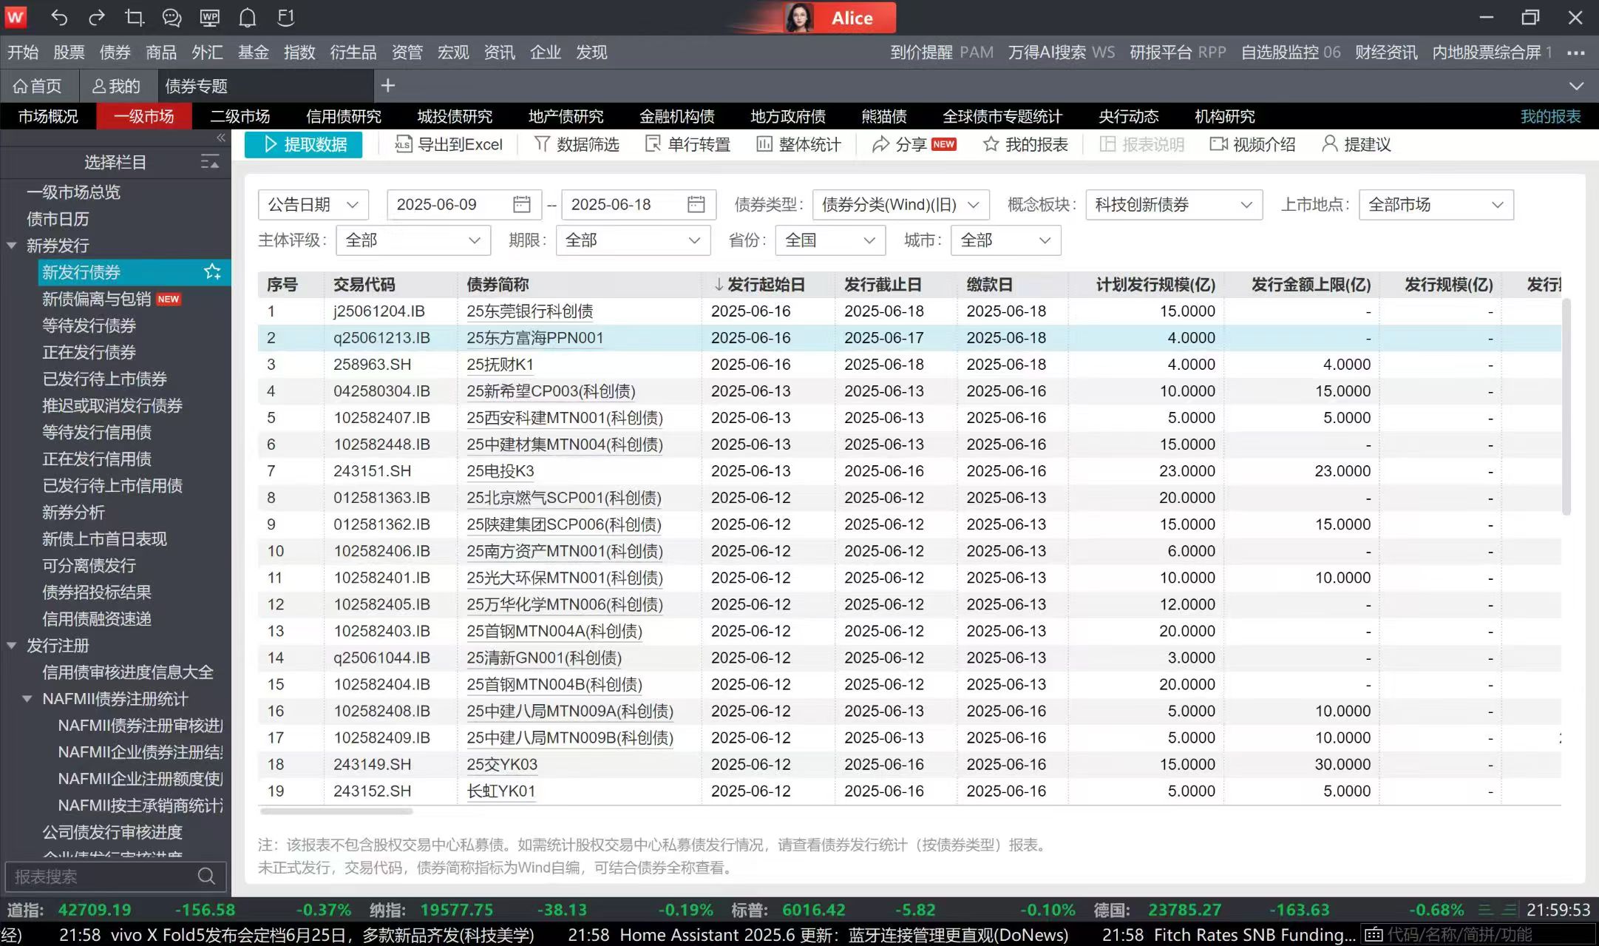Open the 宏观 menu
The image size is (1599, 946).
coord(452,52)
